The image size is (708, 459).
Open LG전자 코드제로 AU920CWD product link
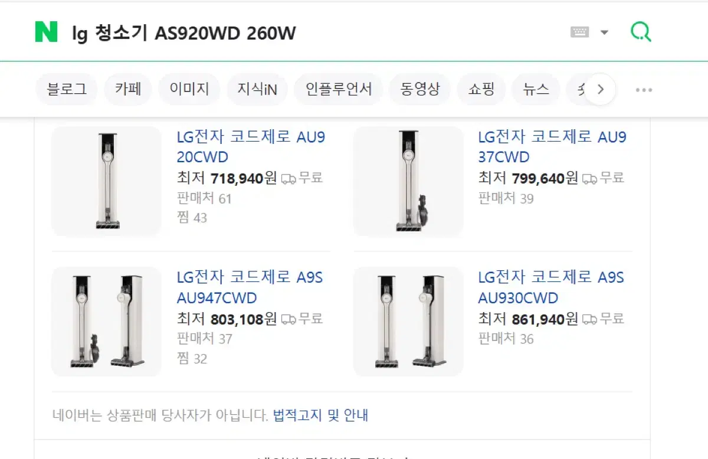251,147
